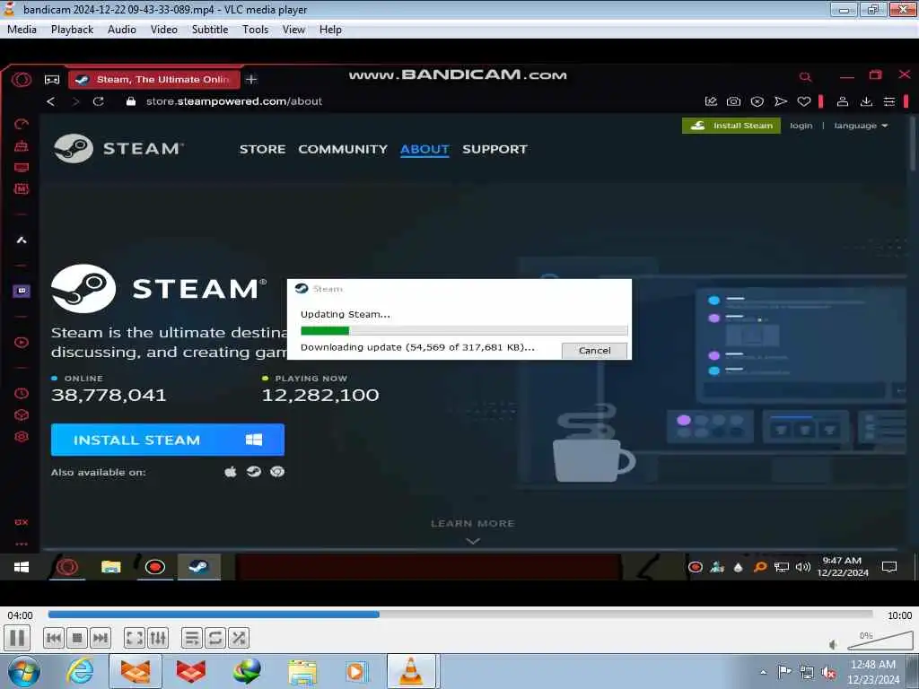The width and height of the screenshot is (919, 689).
Task: Select the Steam browser tab
Action: pyautogui.click(x=154, y=79)
